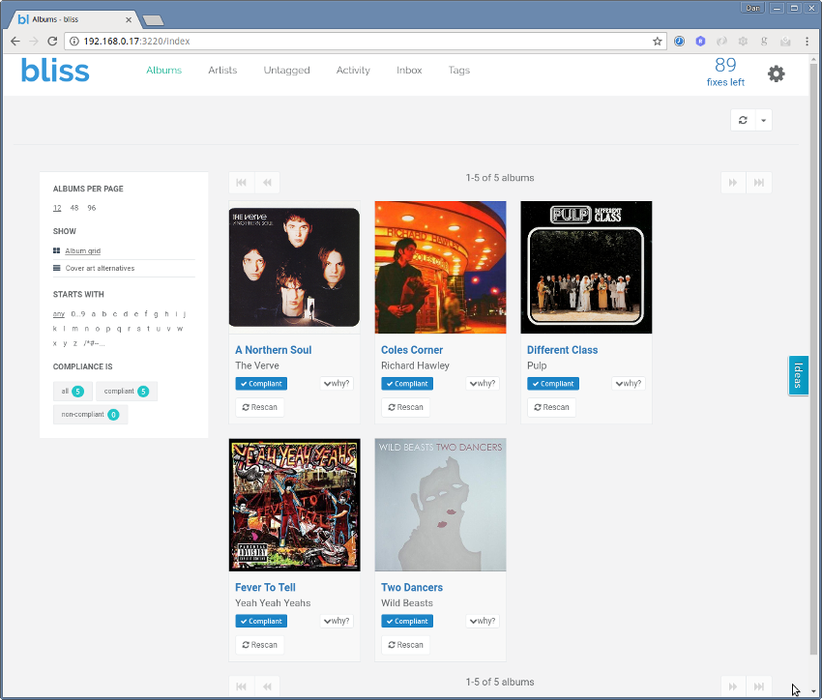The width and height of the screenshot is (822, 700).
Task: Go to first page using bottom pager
Action: click(241, 686)
